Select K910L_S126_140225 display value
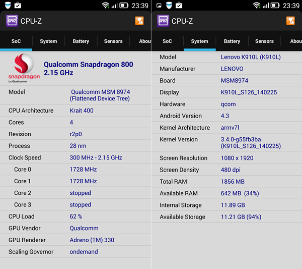This screenshot has width=302, height=269. [249, 92]
